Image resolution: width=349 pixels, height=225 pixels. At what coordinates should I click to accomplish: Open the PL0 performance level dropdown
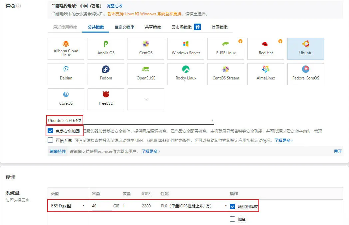[x=194, y=206]
